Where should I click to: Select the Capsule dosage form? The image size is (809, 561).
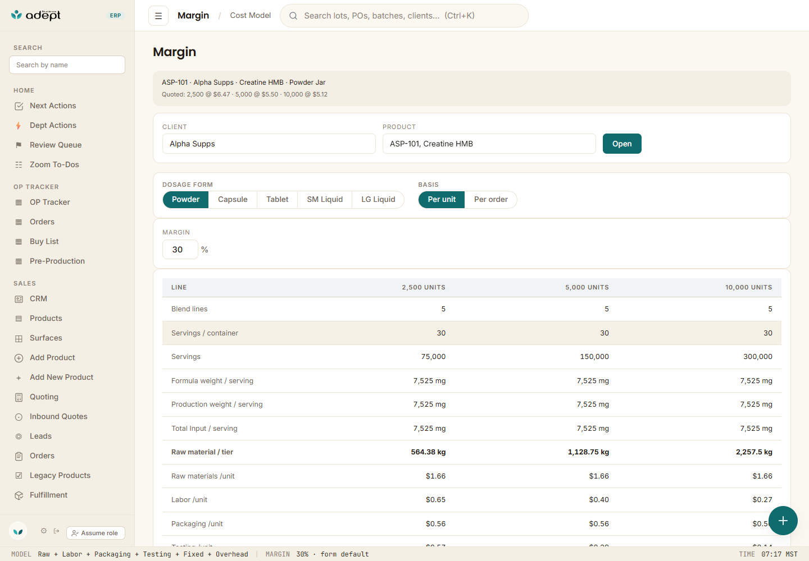point(233,200)
